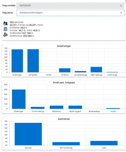The width and height of the screenshot is (126, 152).
Task: Click the Tomannsbolig bar
Action: (38, 108)
